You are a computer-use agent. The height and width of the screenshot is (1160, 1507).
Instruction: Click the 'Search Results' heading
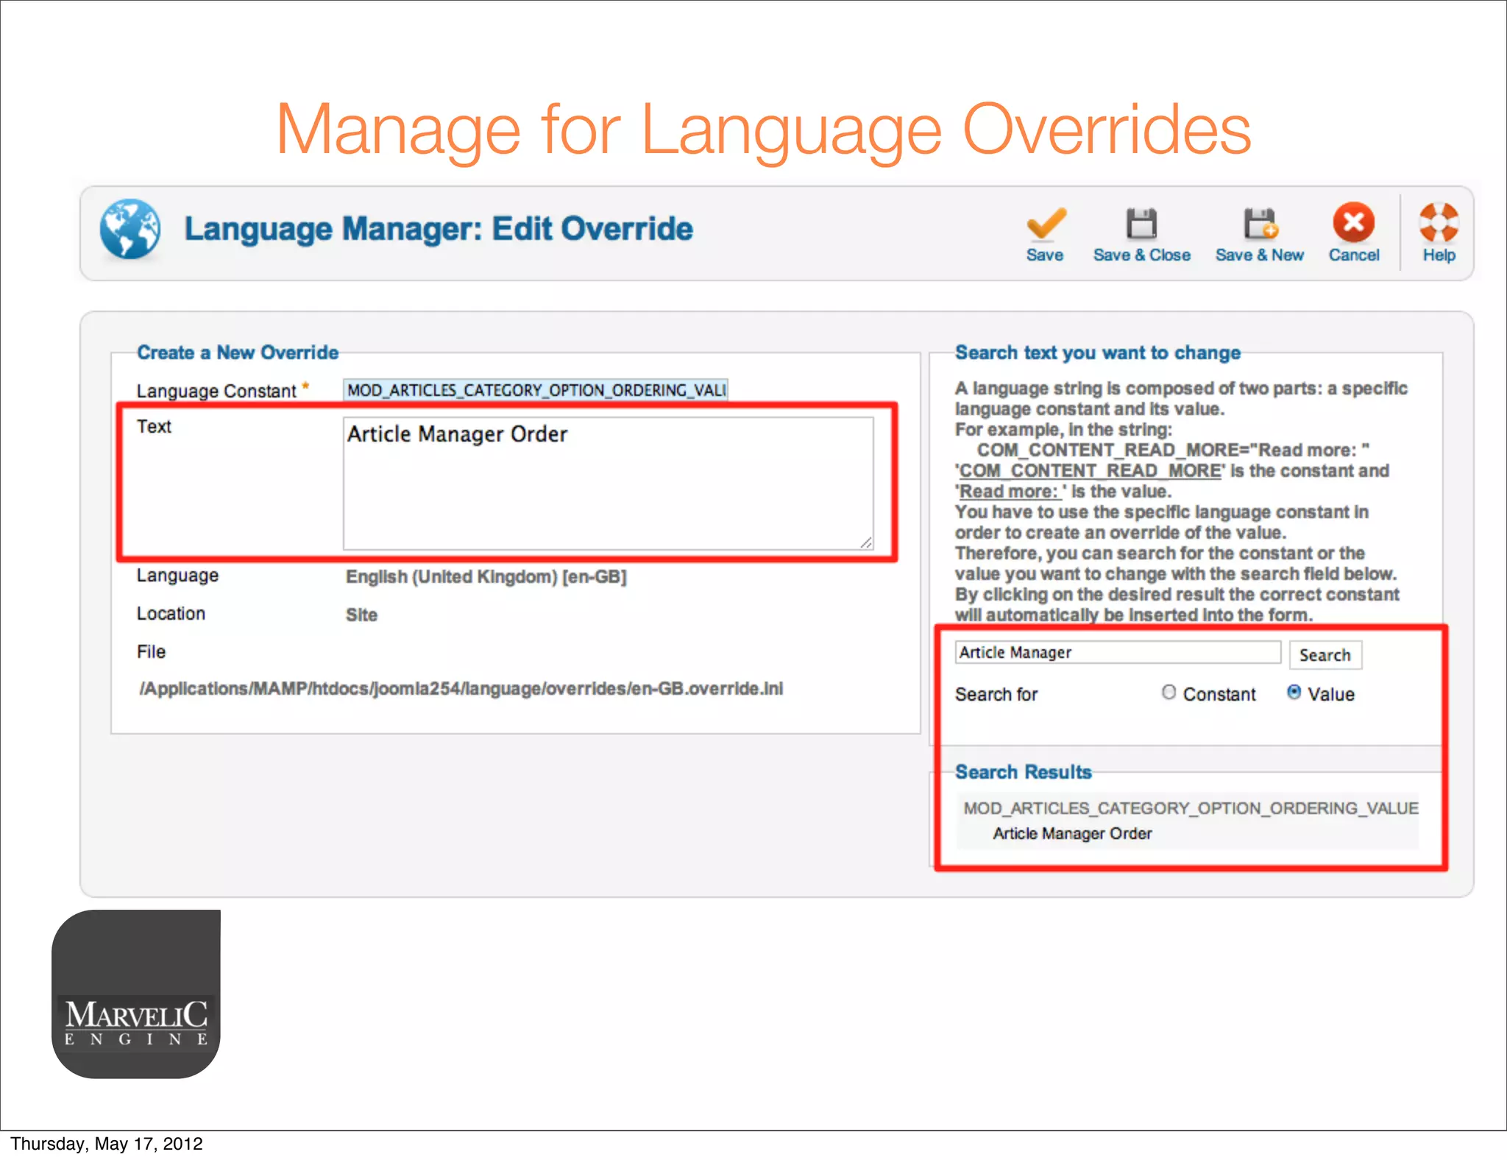pyautogui.click(x=1023, y=771)
